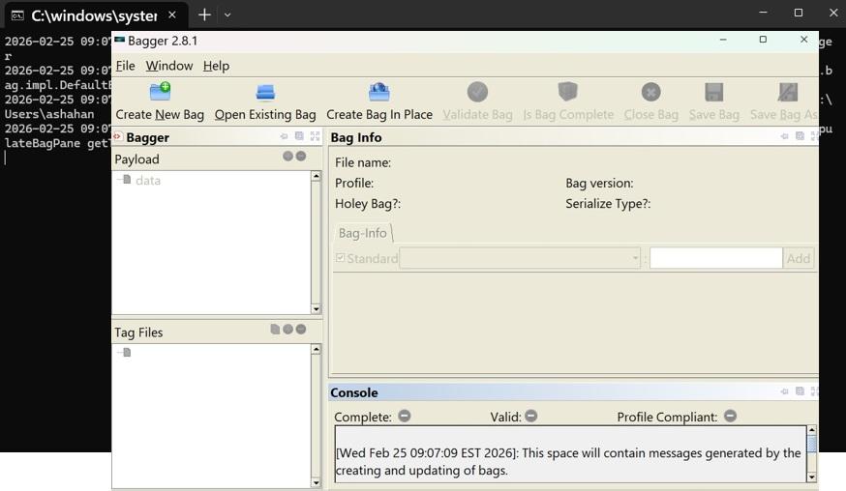This screenshot has height=491, width=846.
Task: Click the Validate Bag checkmark icon
Action: pyautogui.click(x=477, y=92)
